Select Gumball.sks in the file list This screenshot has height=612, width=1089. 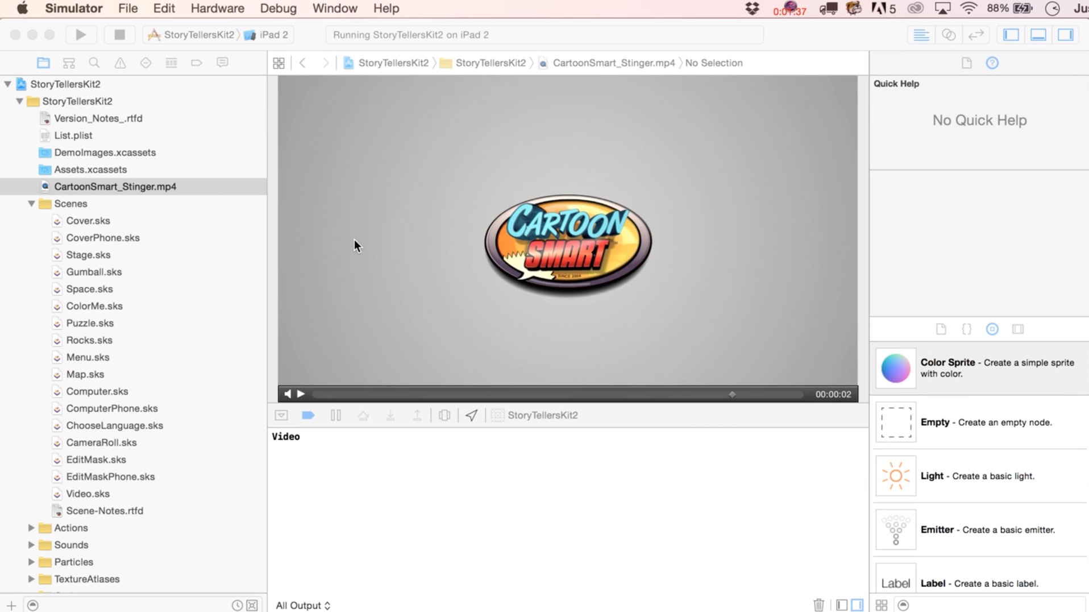(94, 272)
